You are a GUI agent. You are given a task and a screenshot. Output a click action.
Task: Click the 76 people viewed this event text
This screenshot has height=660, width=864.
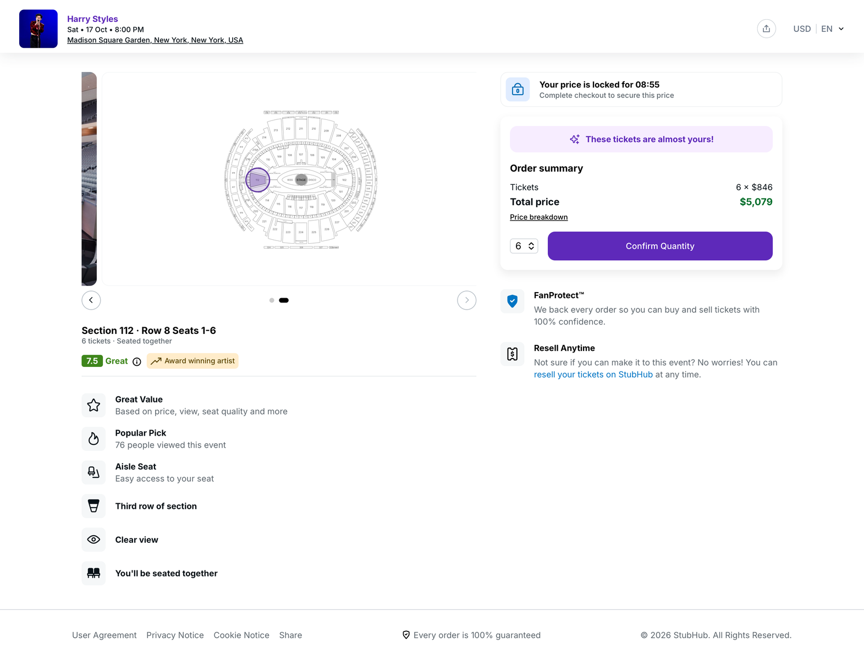point(170,445)
